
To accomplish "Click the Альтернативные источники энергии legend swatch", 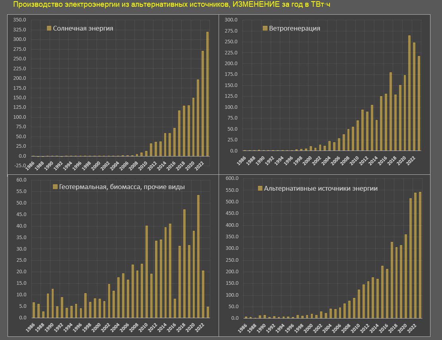I will (x=260, y=188).
